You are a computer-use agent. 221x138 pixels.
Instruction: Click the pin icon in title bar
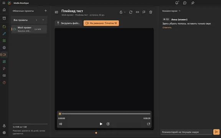click(193, 3)
